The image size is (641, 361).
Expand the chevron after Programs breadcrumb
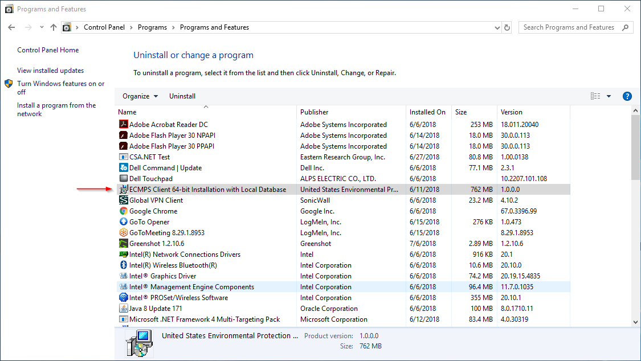point(173,27)
